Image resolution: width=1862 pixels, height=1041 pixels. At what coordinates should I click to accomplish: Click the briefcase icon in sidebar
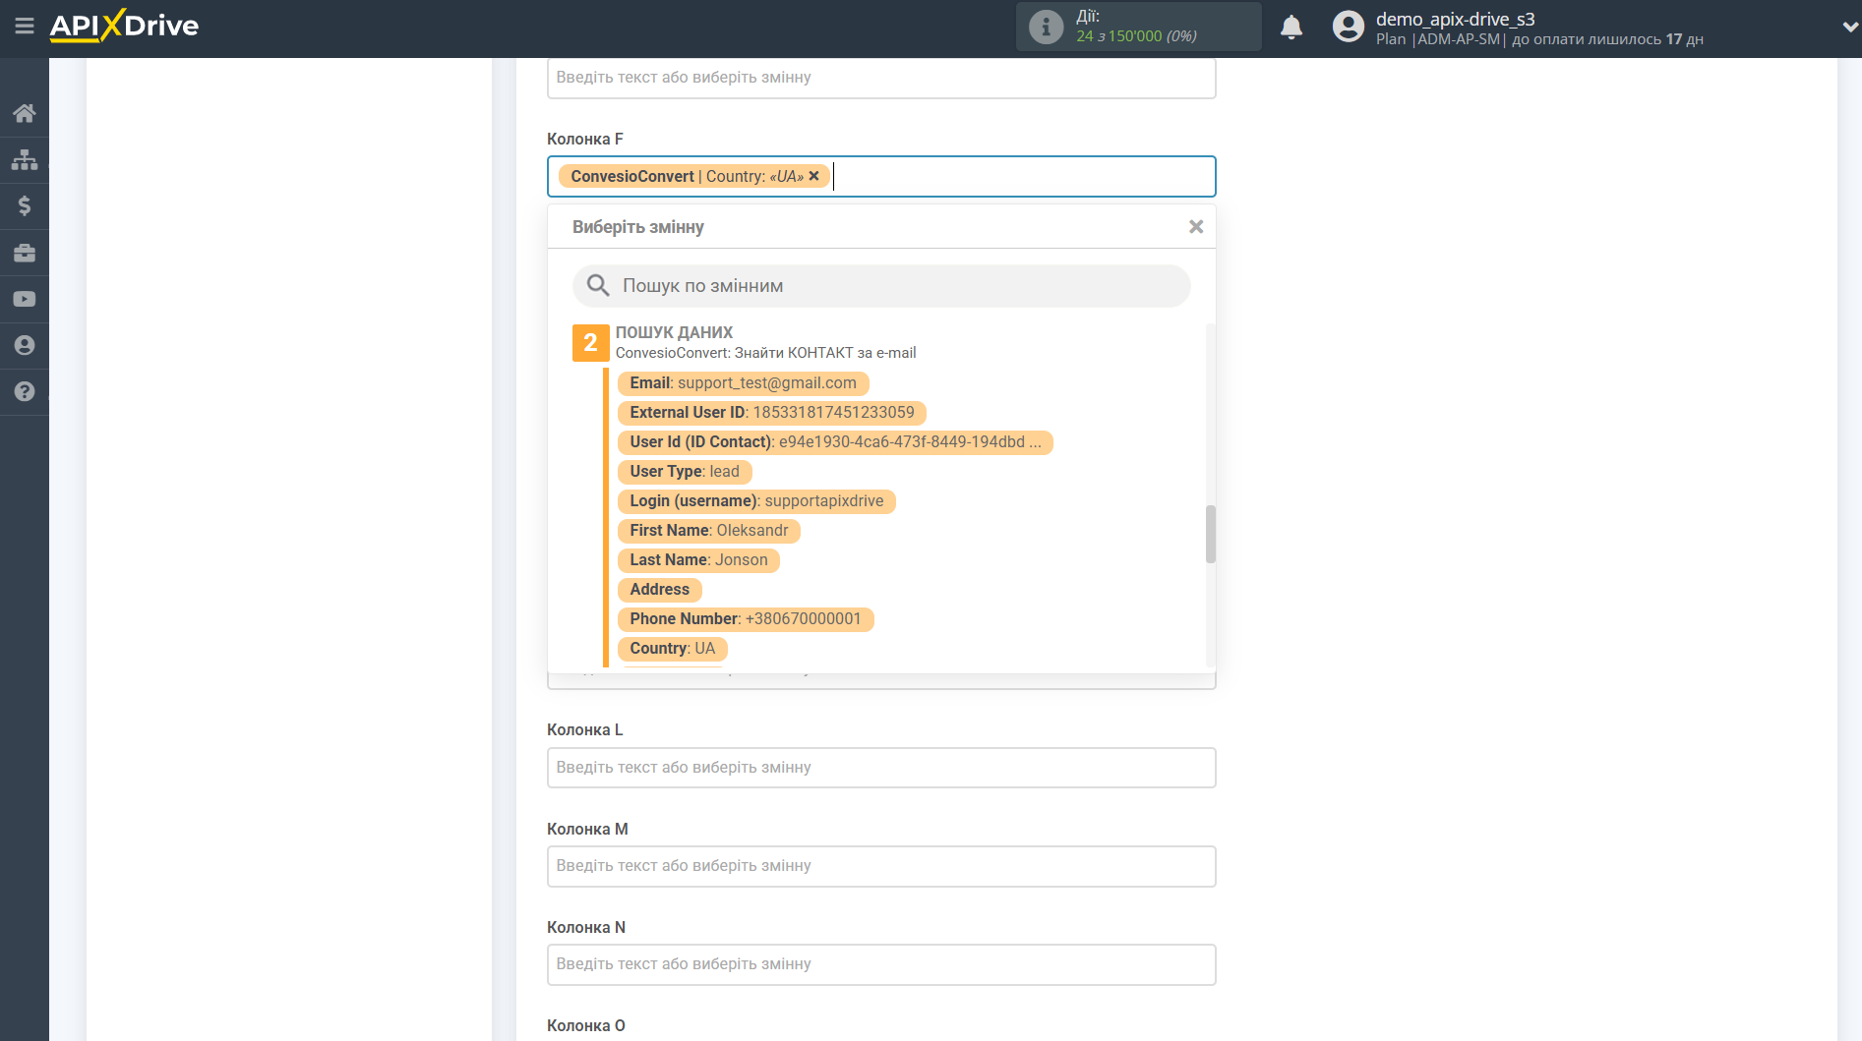click(x=25, y=253)
